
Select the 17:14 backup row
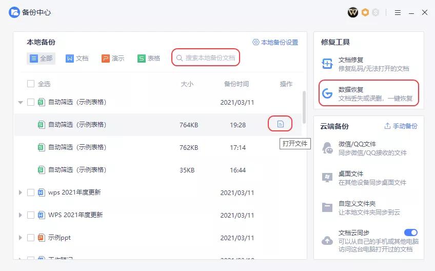click(x=158, y=147)
